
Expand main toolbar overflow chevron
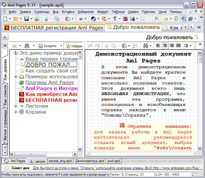tap(201, 17)
